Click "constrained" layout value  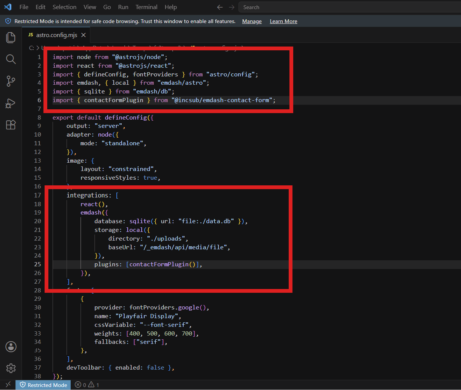click(x=131, y=169)
